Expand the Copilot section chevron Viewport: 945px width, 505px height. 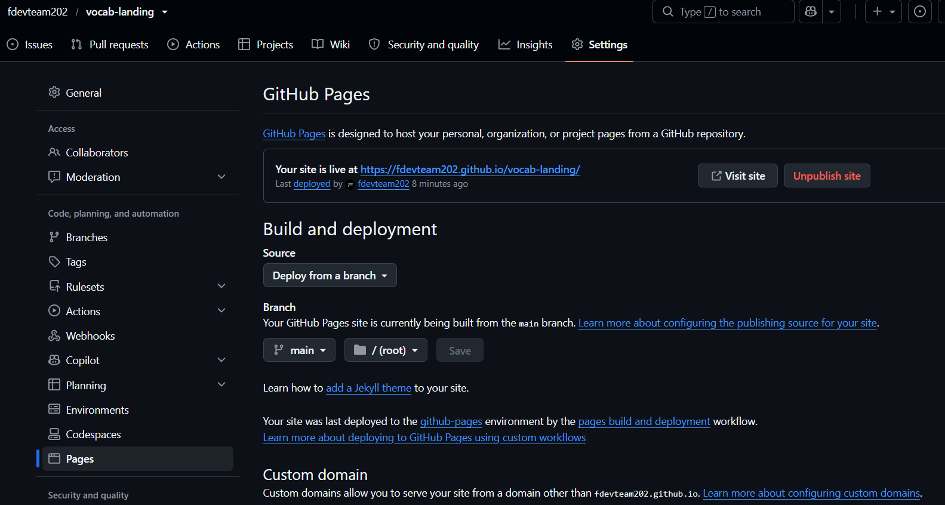[x=221, y=360]
